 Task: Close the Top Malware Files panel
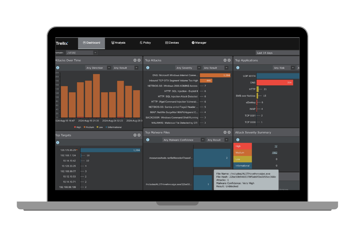pos(229,132)
